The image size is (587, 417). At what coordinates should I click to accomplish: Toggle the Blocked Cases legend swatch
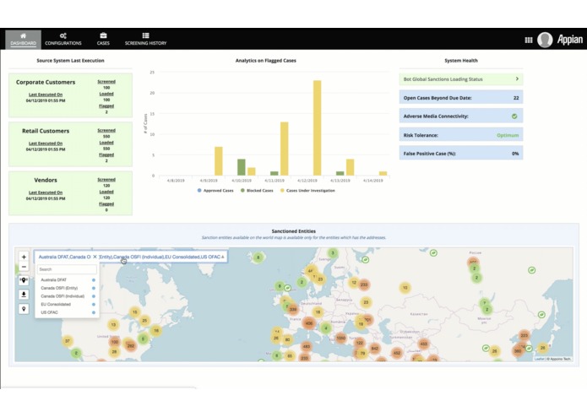(x=242, y=191)
